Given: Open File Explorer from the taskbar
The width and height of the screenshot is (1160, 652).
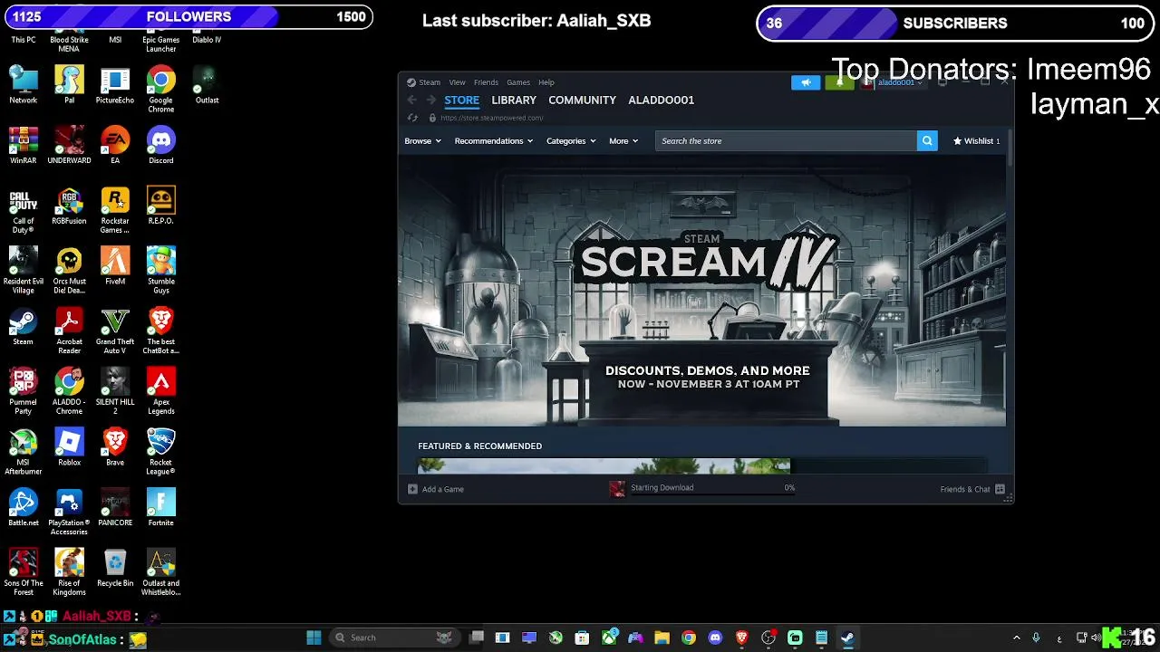Looking at the screenshot, I should point(662,638).
